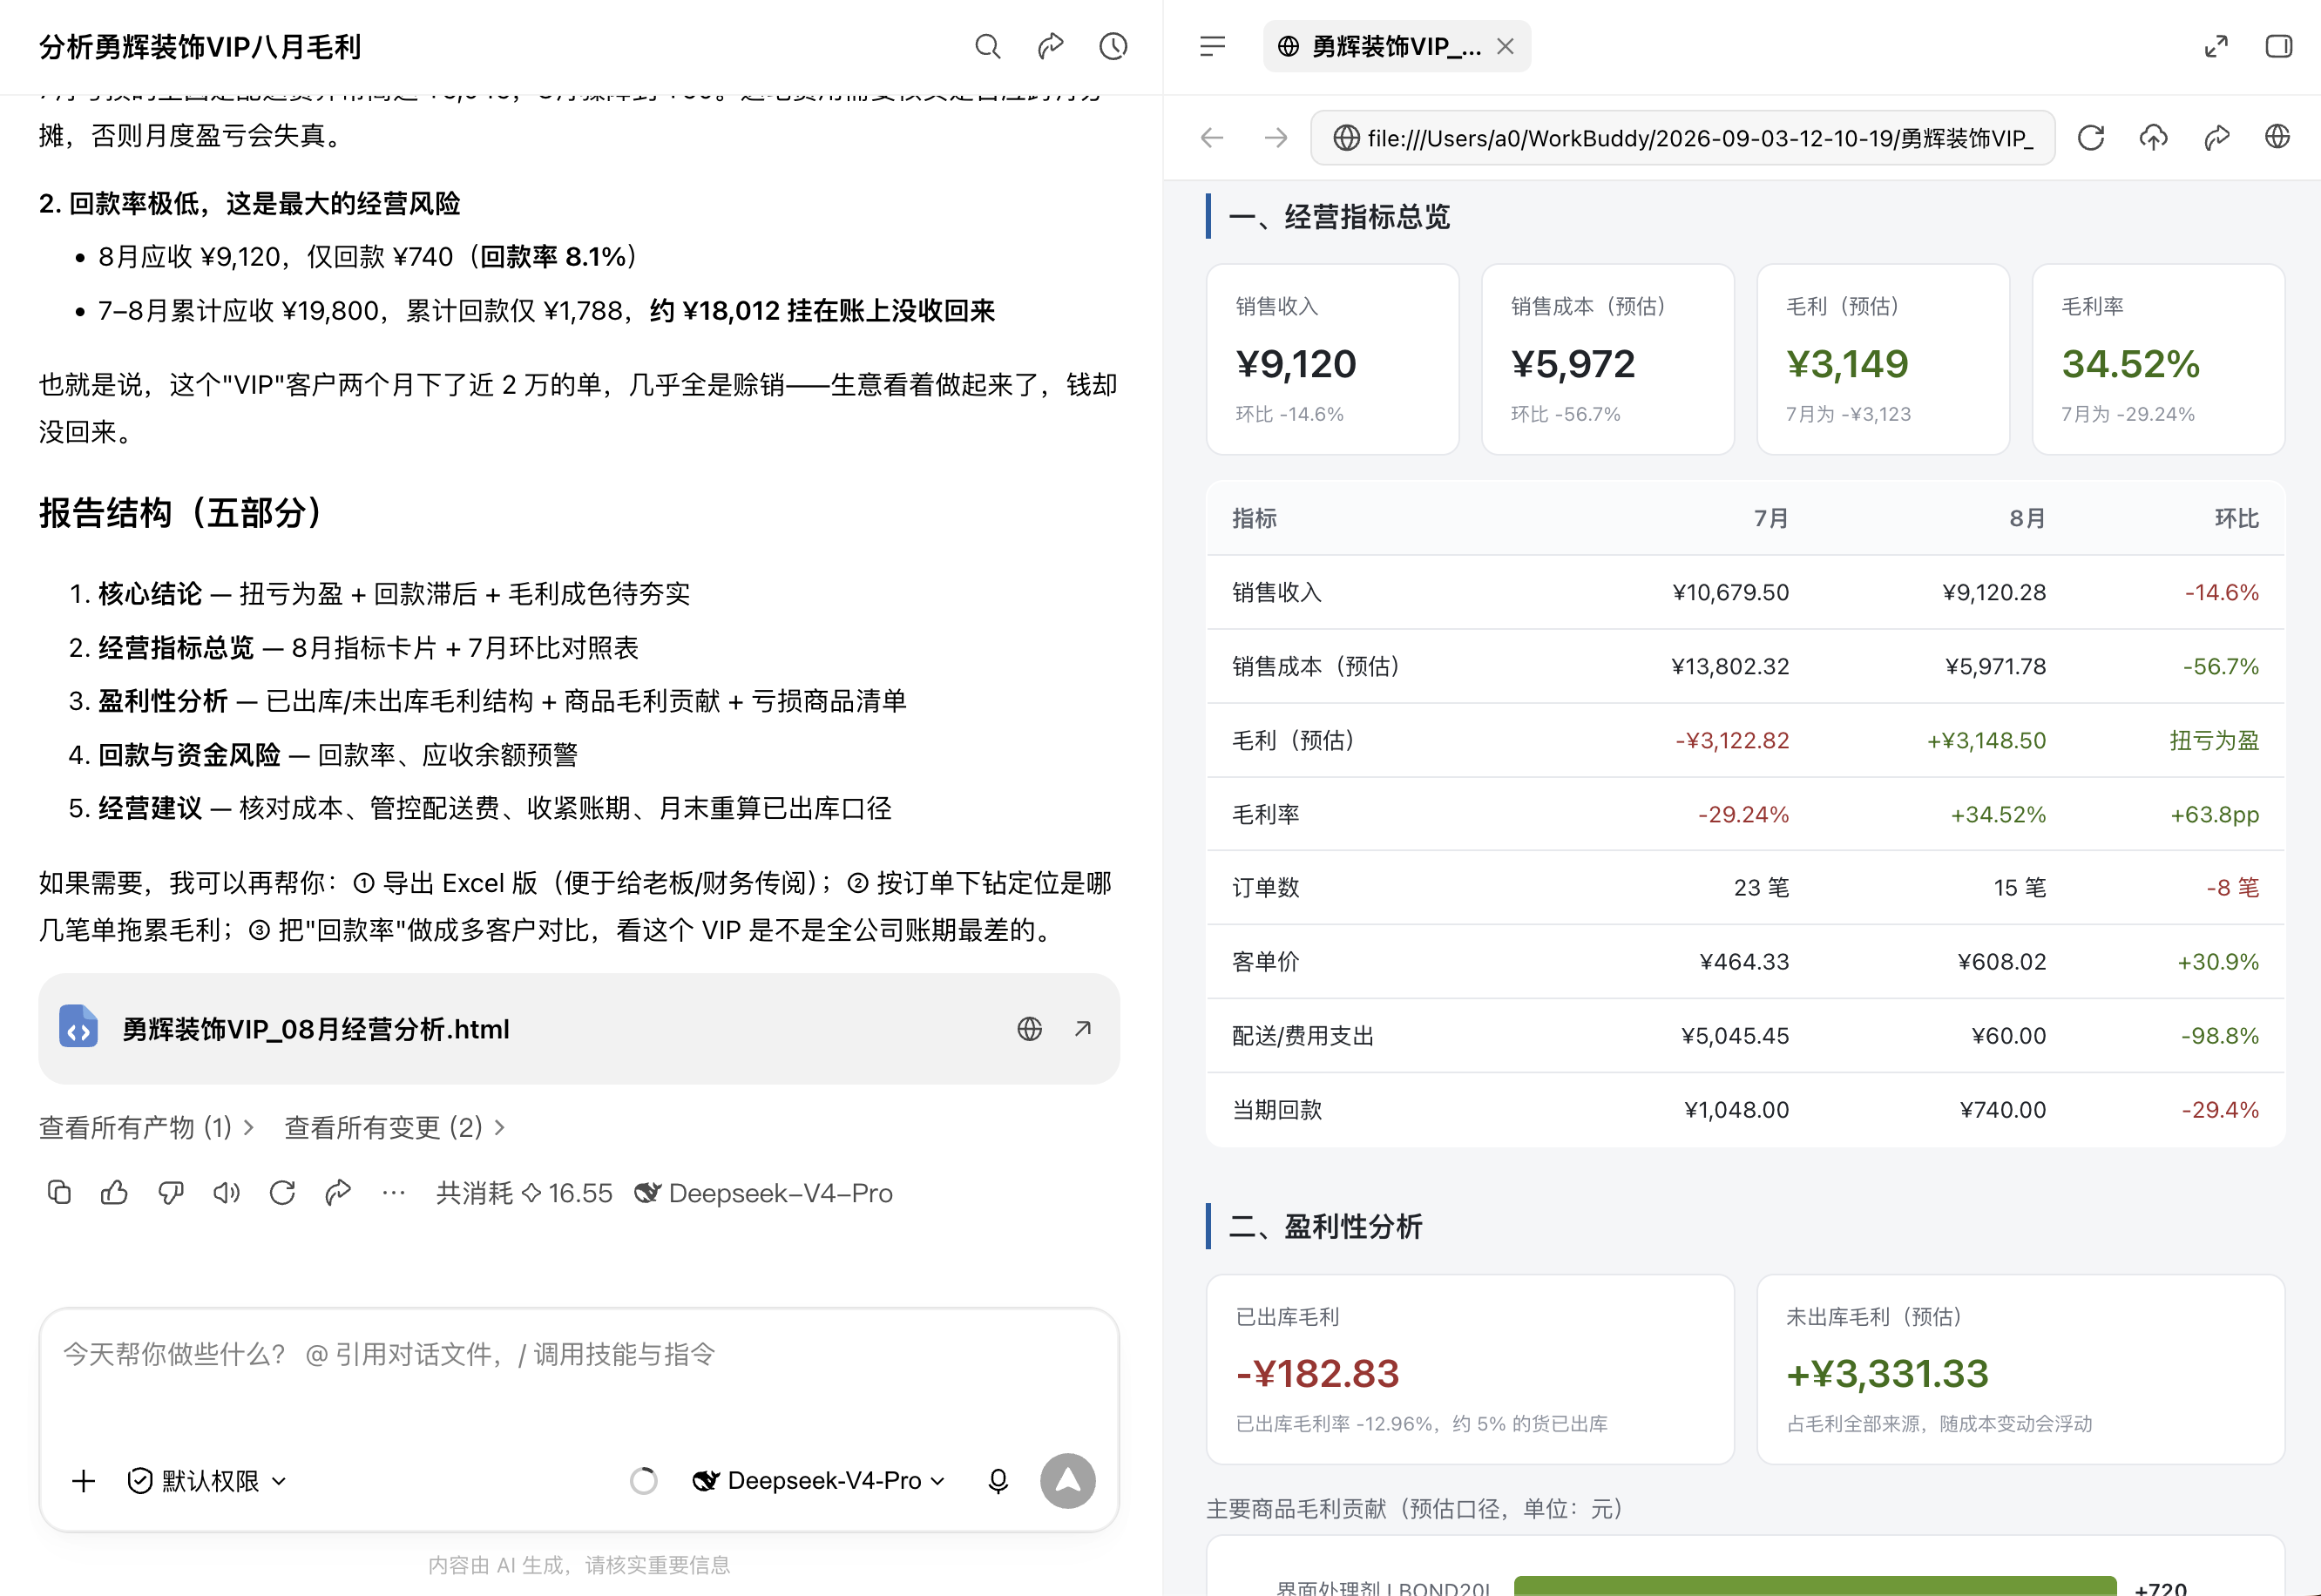Click the 销售收入 ¥9,120 summary card
2321x1596 pixels.
(x=1332, y=359)
